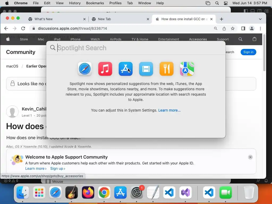
Task: Reload the current Chrome page
Action: click(x=23, y=28)
